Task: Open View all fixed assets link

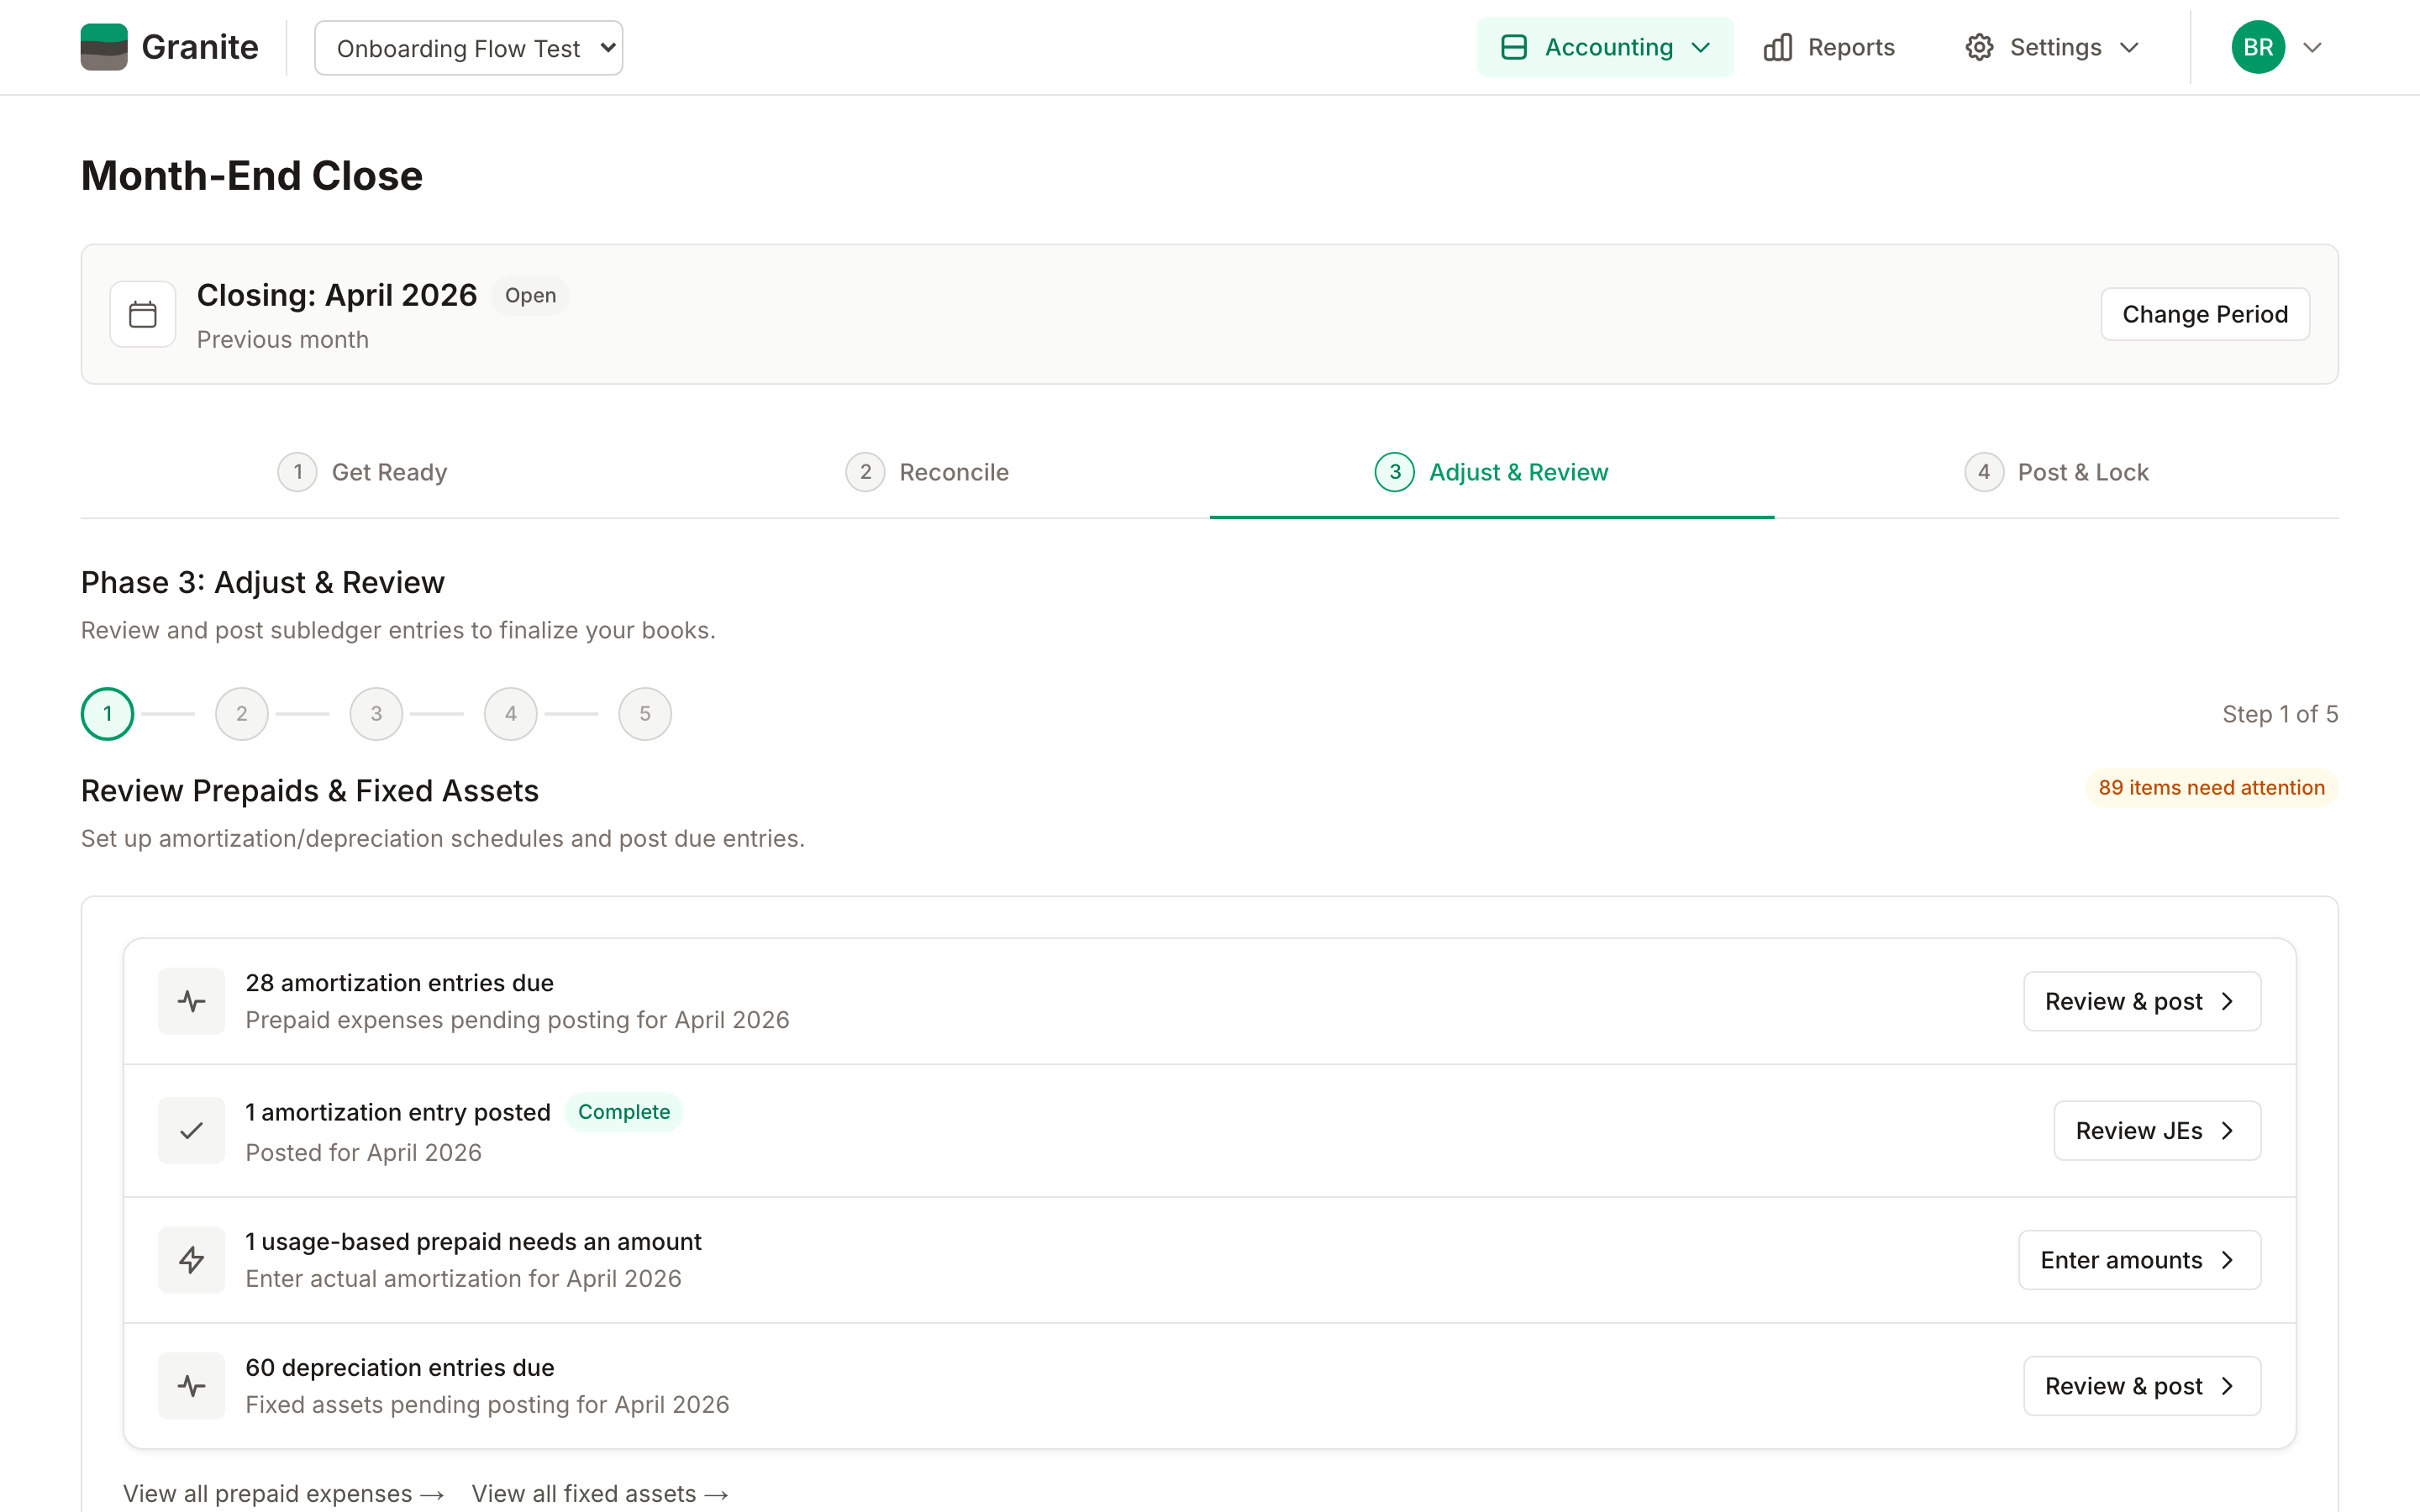Action: point(600,1493)
